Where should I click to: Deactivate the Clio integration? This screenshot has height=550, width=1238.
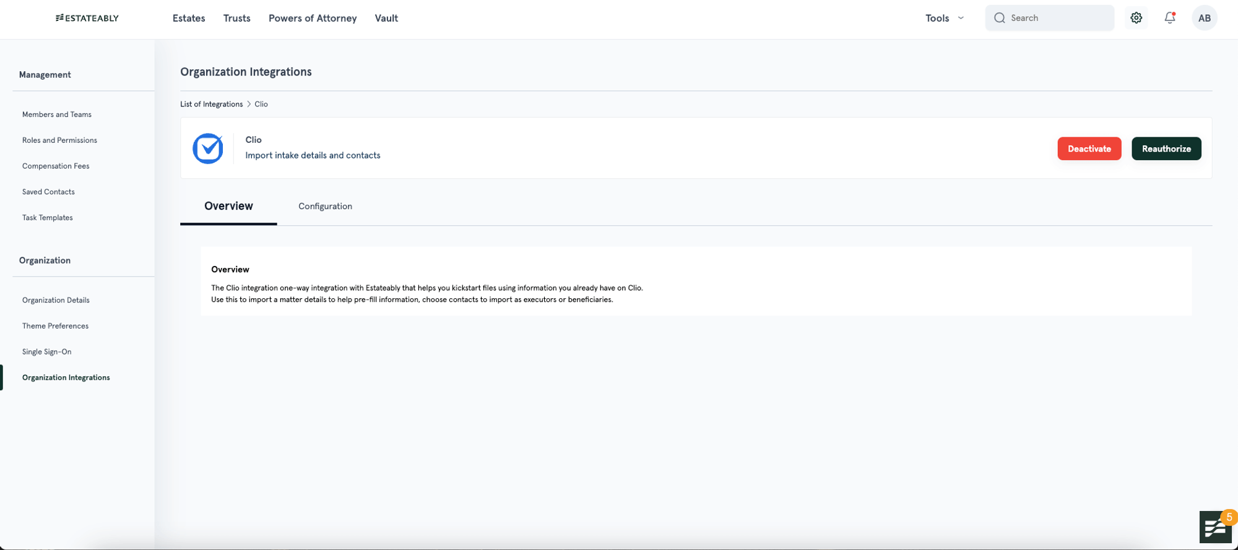pyautogui.click(x=1089, y=148)
